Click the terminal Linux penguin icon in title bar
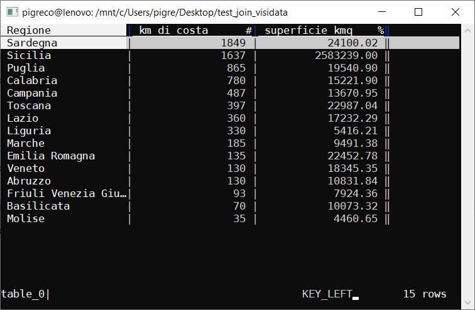The image size is (475, 310). coord(11,12)
